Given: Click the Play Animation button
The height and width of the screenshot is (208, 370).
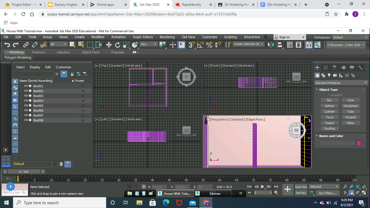Looking at the screenshot, I should pyautogui.click(x=262, y=187).
